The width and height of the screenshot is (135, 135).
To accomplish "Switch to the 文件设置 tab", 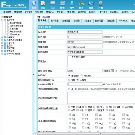I will point(66,21).
